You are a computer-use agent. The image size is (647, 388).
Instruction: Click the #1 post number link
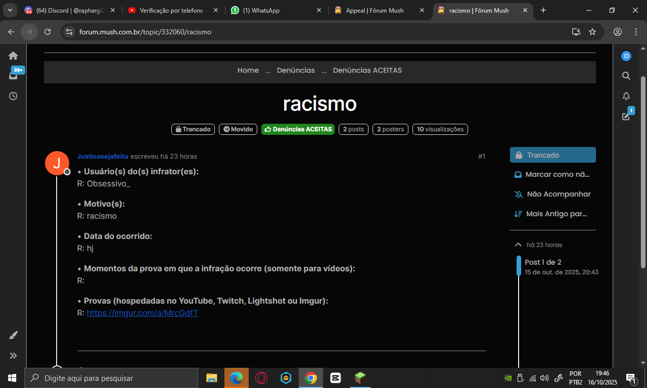(482, 157)
